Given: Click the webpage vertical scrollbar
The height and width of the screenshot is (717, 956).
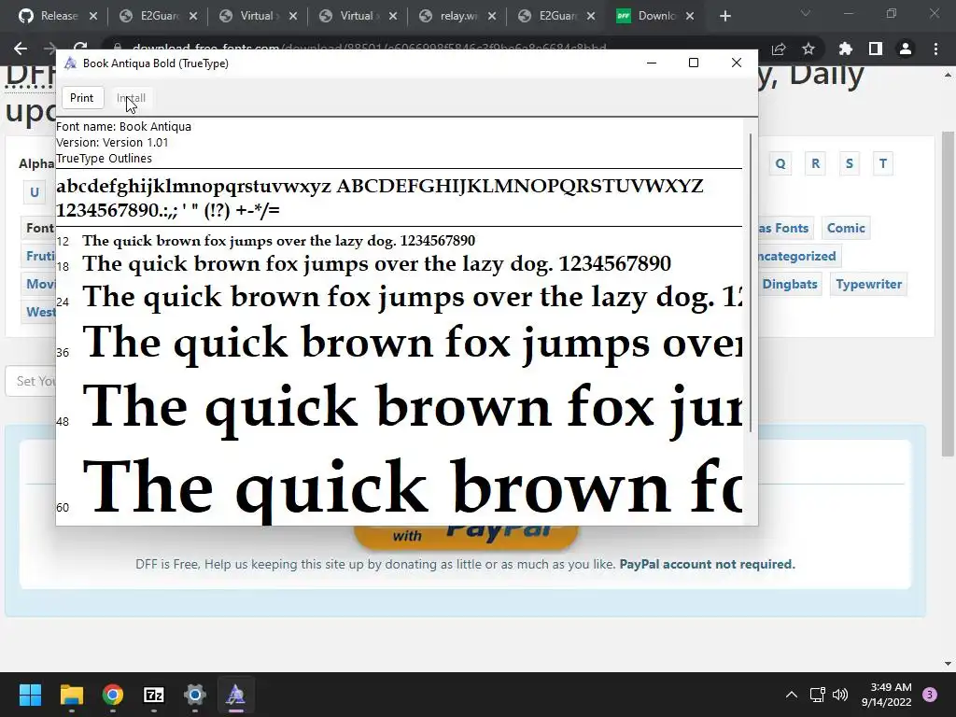Looking at the screenshot, I should point(948,292).
